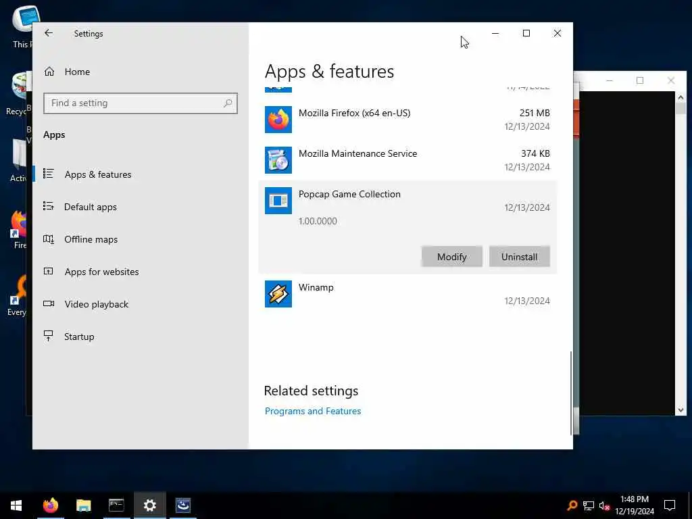Click the Video playback camera icon

click(49, 303)
